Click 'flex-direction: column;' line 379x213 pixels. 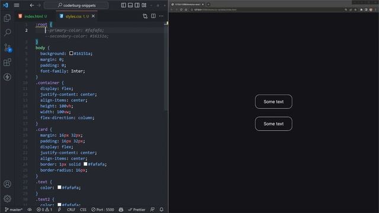pos(67,118)
